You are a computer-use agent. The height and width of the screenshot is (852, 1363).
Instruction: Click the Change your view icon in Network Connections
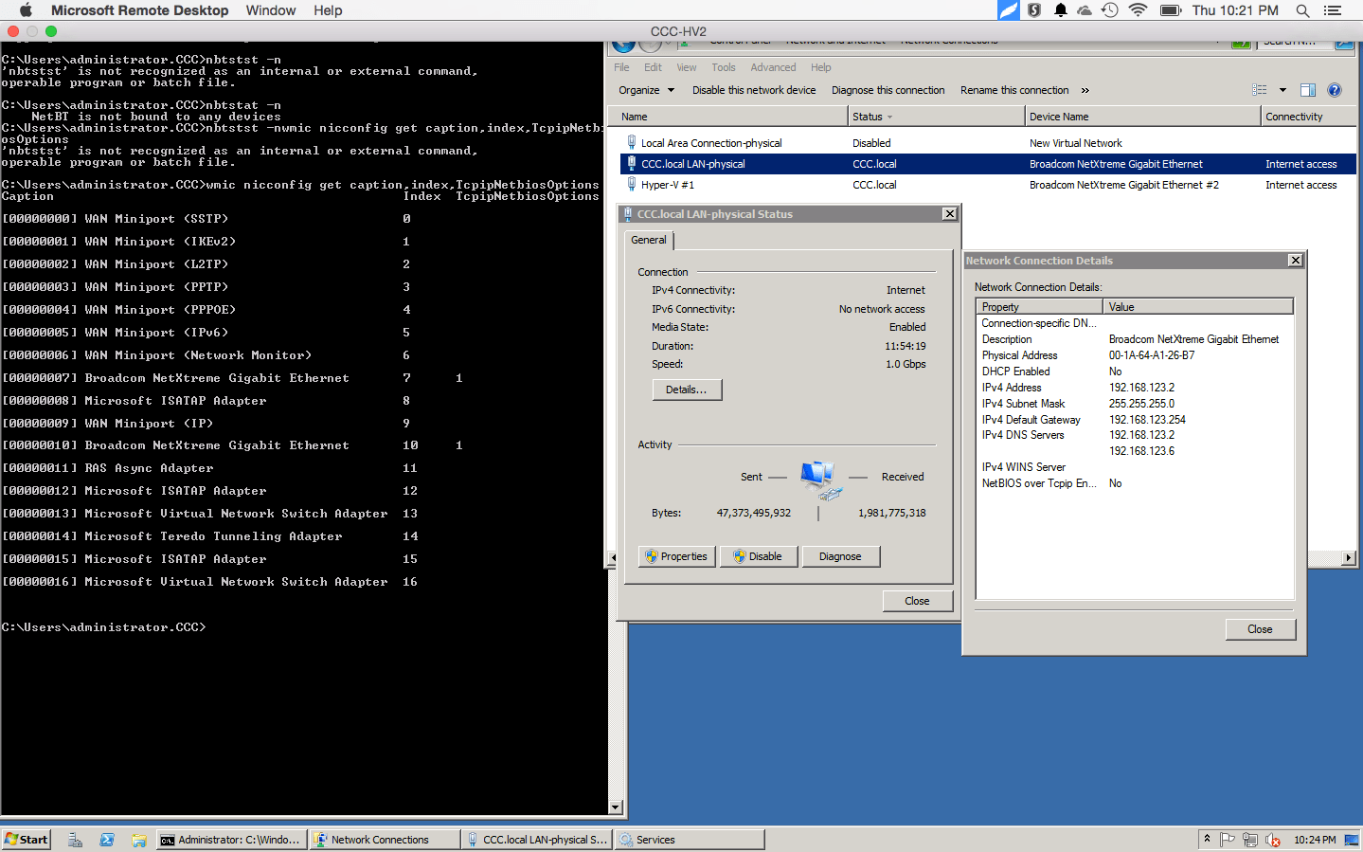click(1260, 90)
